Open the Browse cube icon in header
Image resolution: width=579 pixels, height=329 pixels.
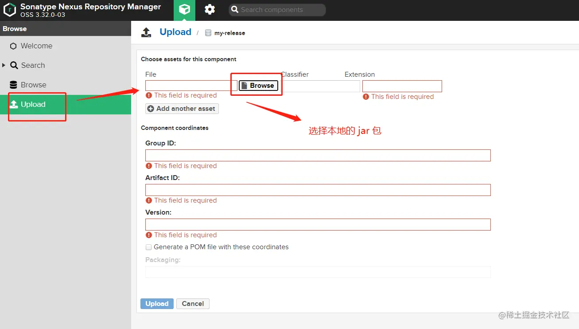184,10
